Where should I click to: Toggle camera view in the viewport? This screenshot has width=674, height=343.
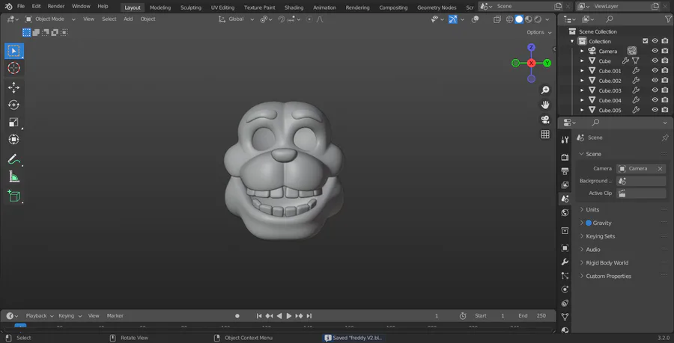tap(545, 120)
